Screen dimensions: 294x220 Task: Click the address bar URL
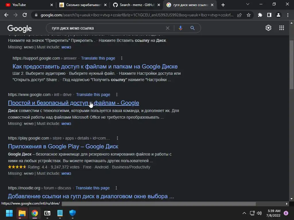[x=137, y=15]
